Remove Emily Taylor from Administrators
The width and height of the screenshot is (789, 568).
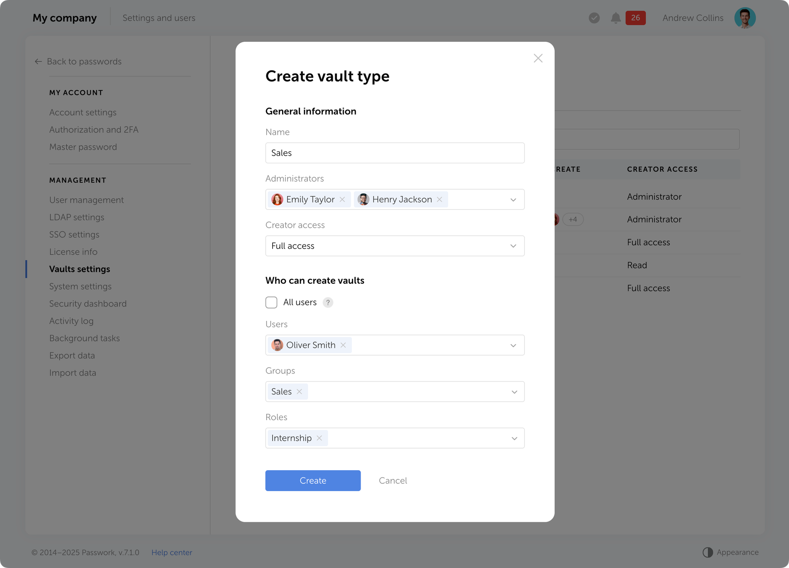pyautogui.click(x=342, y=199)
